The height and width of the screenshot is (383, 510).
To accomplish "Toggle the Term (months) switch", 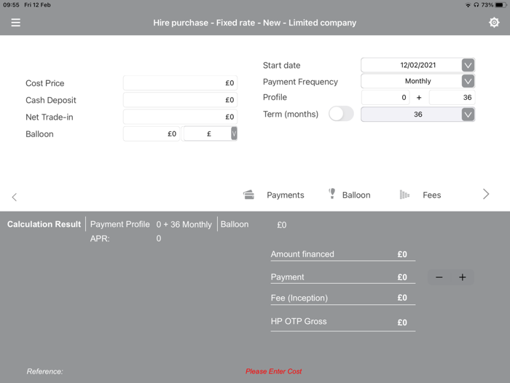I will (341, 114).
